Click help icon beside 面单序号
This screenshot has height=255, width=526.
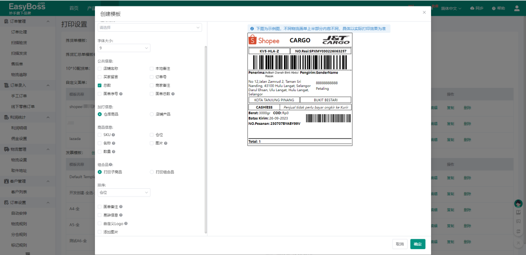pyautogui.click(x=121, y=94)
